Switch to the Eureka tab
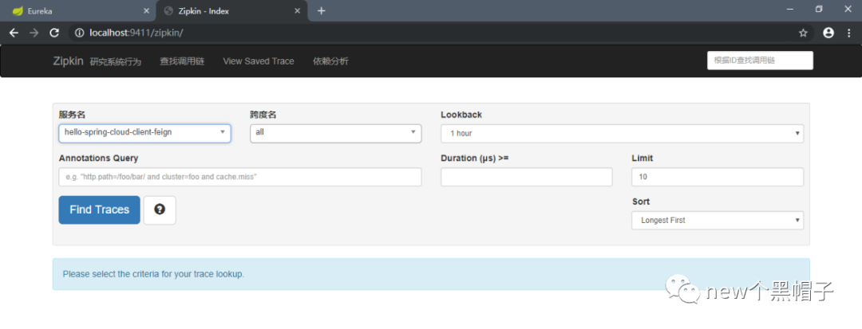This screenshot has width=862, height=329. click(x=78, y=11)
